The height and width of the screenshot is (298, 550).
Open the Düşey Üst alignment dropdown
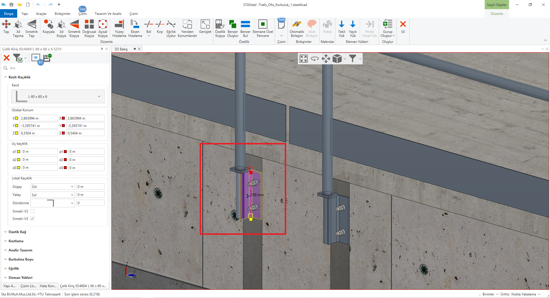(52, 186)
